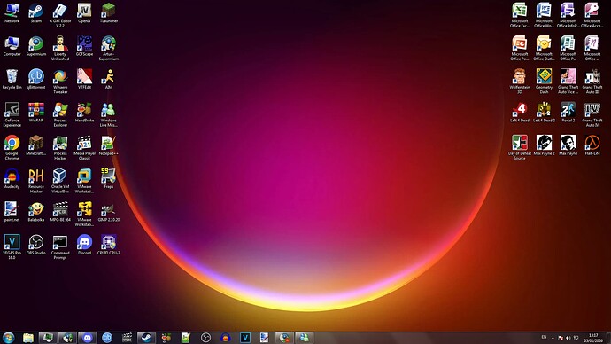Screen dimensions: 611x344
Task: Select the Microsoft Office Outlook shortcut
Action: [x=544, y=49]
